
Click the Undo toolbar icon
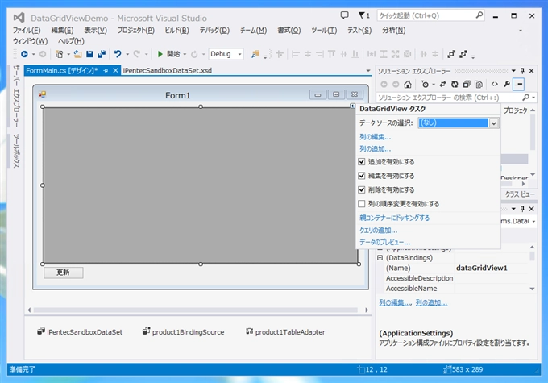(118, 54)
